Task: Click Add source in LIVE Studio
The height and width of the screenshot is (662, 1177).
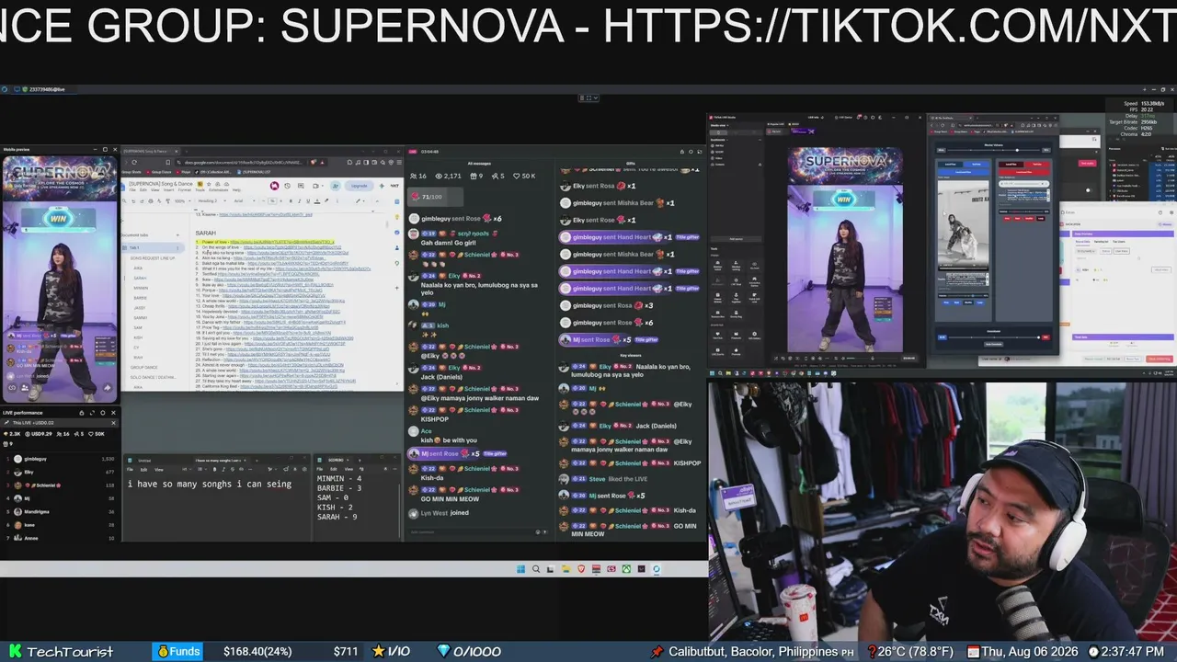Action: (x=737, y=239)
